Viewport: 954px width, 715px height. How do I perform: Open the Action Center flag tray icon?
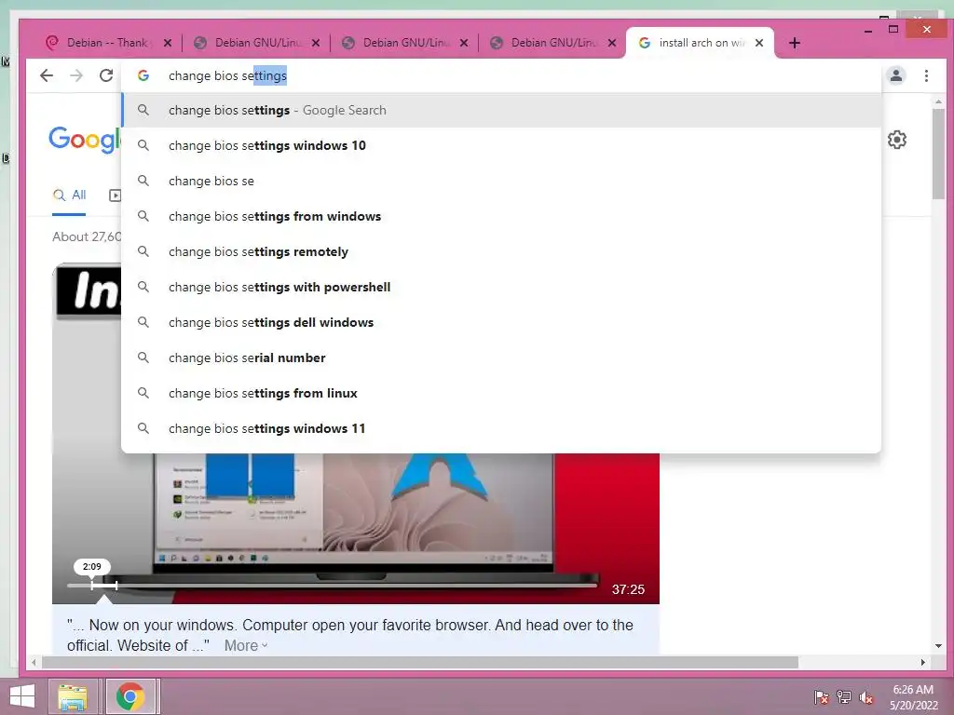tap(821, 696)
